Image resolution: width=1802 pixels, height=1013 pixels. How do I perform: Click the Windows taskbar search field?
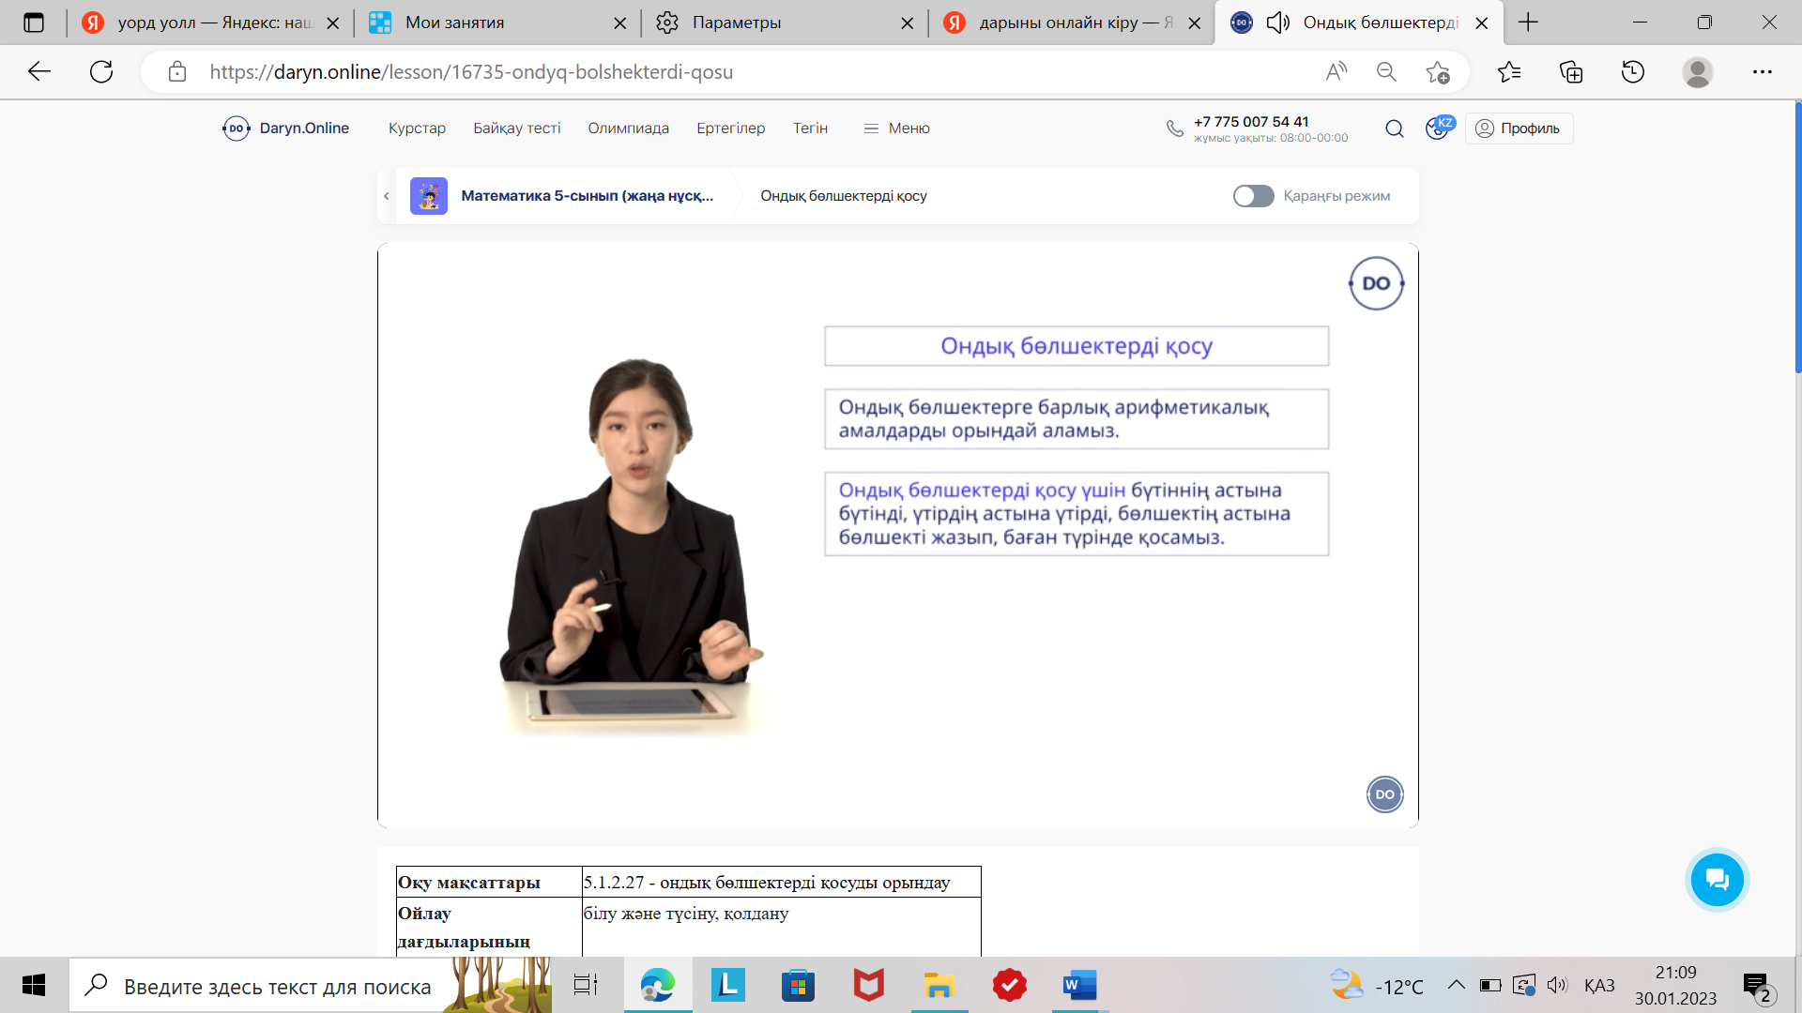point(277,986)
